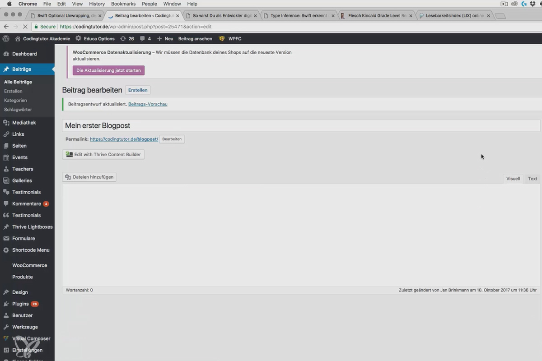Click Erstellen button beside Beitrag bearbeiten
Viewport: 542px width, 361px height.
[138, 90]
